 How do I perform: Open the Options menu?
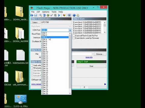[x=46, y=12]
